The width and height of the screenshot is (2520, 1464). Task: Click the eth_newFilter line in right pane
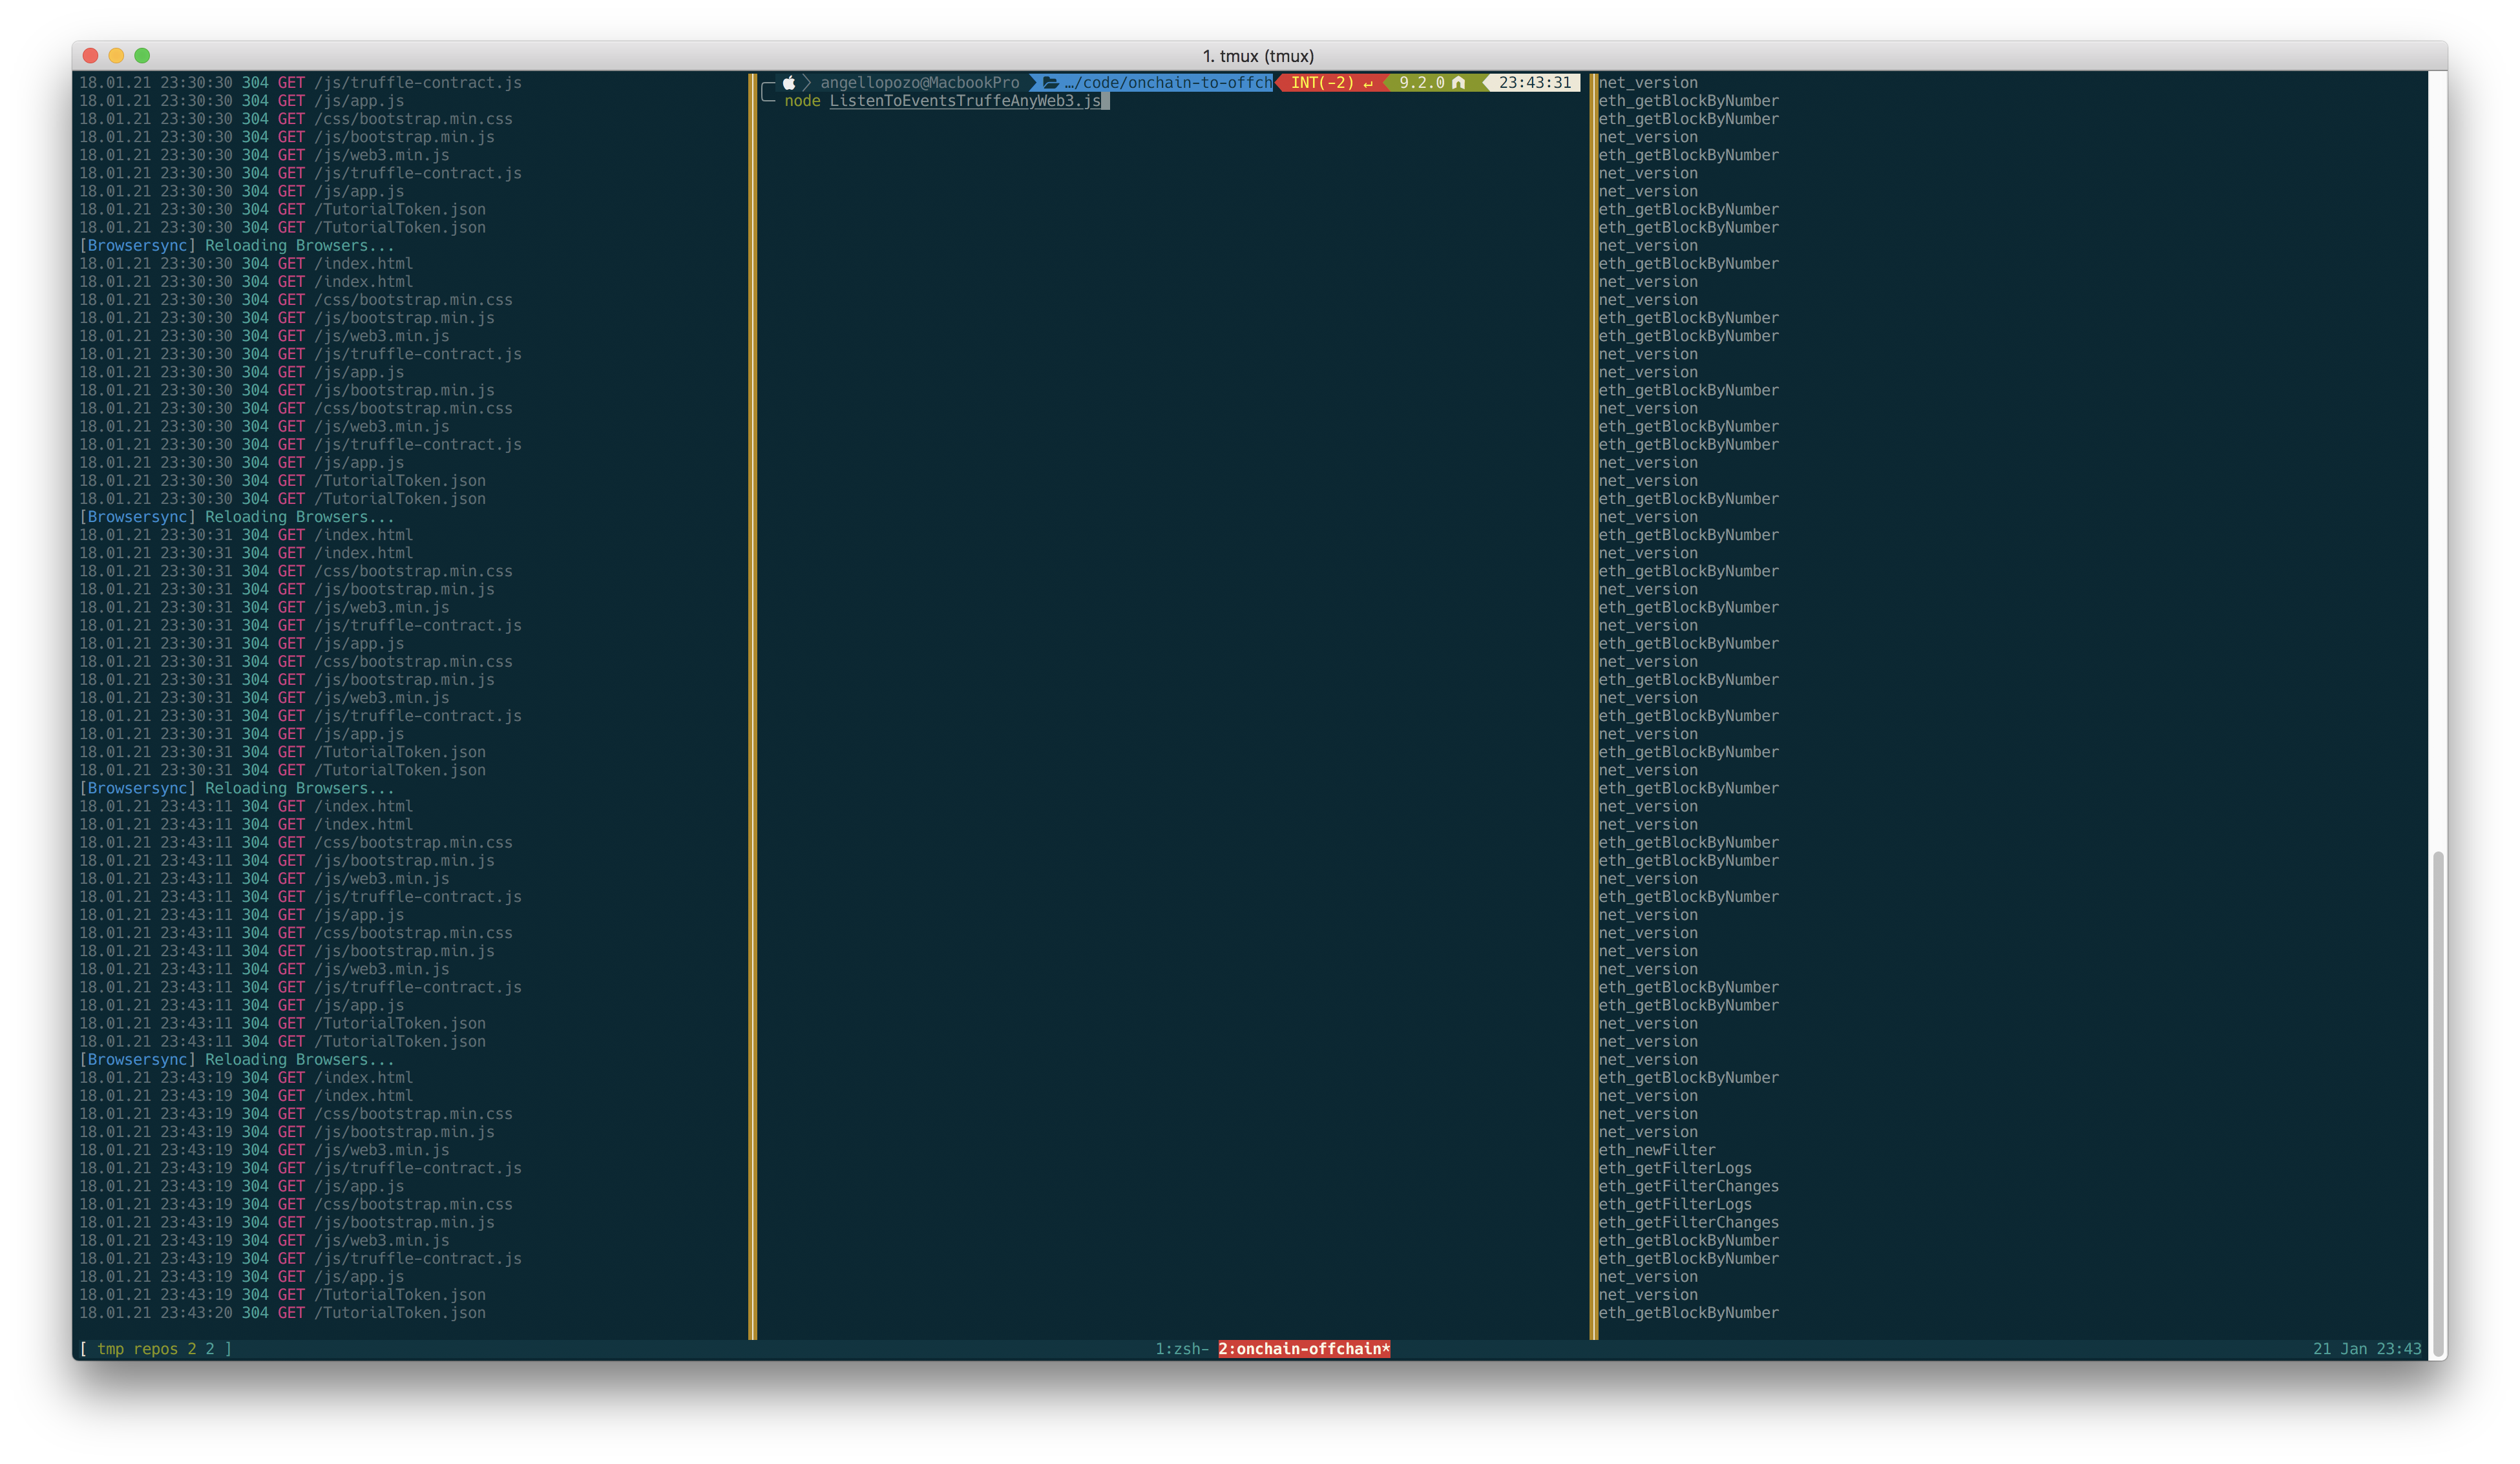click(1656, 1150)
